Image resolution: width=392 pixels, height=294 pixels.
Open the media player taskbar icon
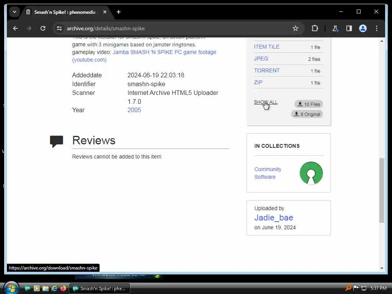pyautogui.click(x=37, y=288)
